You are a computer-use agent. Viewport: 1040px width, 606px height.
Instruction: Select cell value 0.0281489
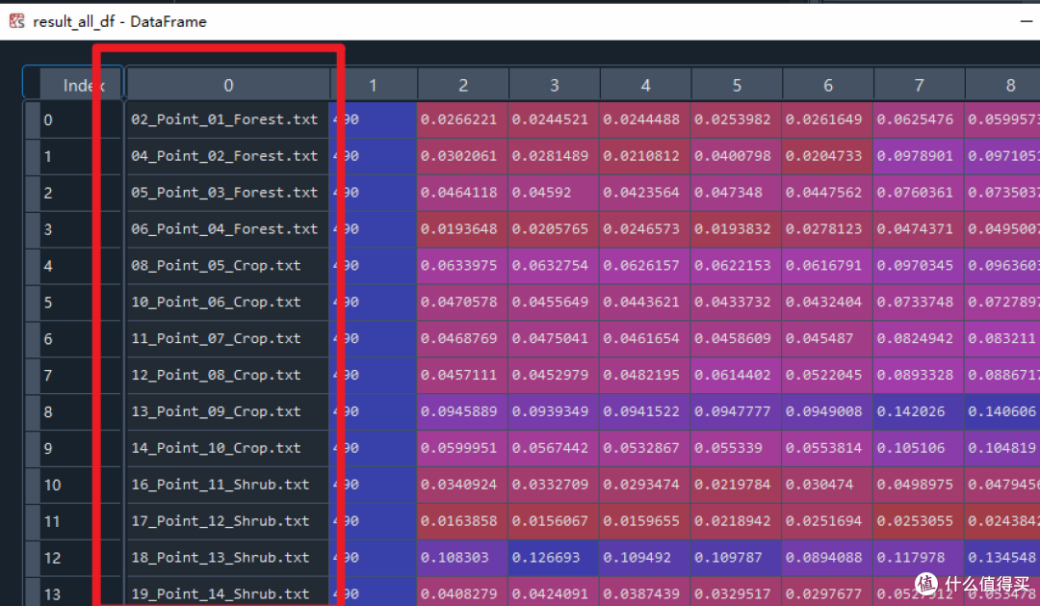coord(555,157)
